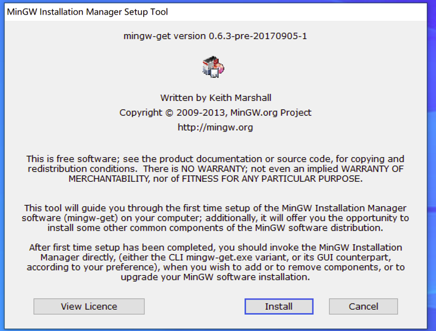Click the "install some other common components" line

click(215, 228)
